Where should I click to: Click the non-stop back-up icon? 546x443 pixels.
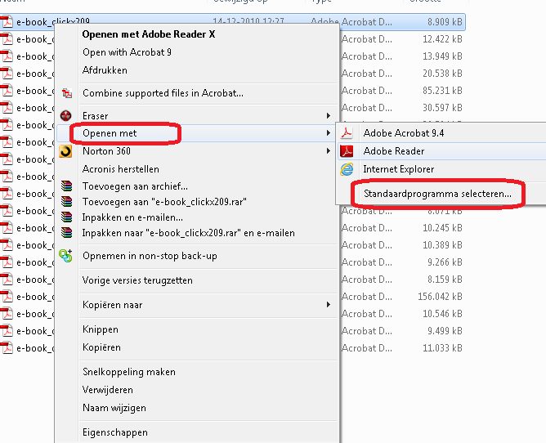coord(65,256)
